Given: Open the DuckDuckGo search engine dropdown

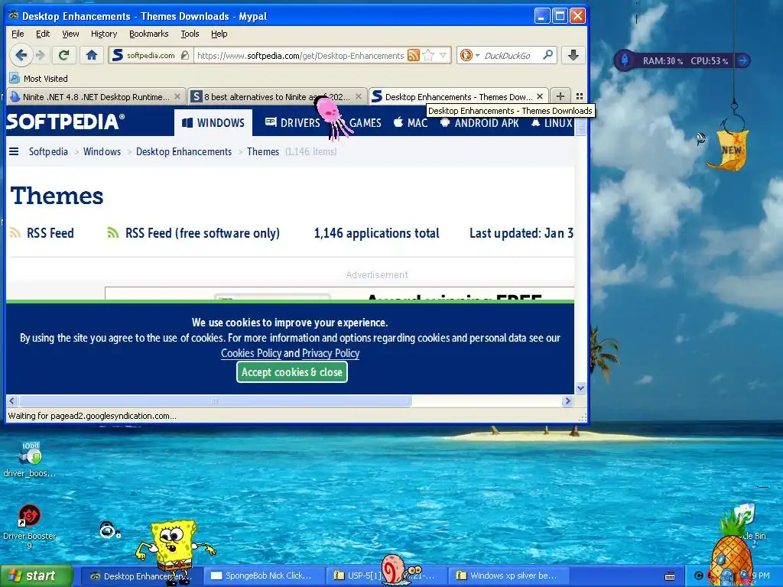Looking at the screenshot, I should point(470,55).
